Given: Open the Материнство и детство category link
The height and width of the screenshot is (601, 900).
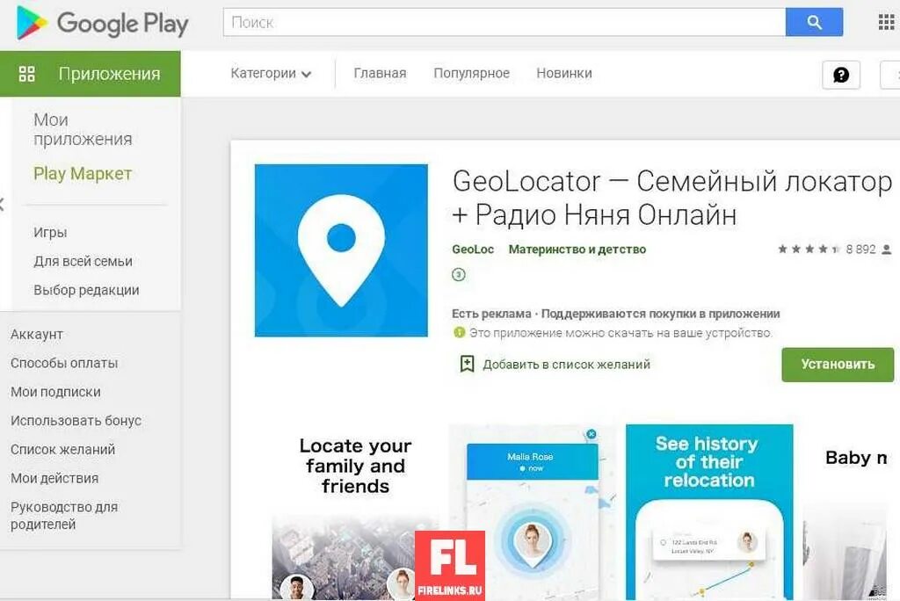Looking at the screenshot, I should (577, 250).
